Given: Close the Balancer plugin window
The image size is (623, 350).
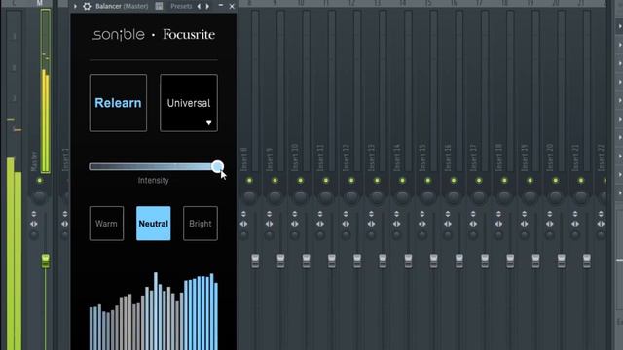Looking at the screenshot, I should tap(232, 6).
